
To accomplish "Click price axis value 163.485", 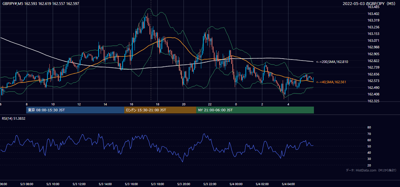I will pyautogui.click(x=373, y=7).
